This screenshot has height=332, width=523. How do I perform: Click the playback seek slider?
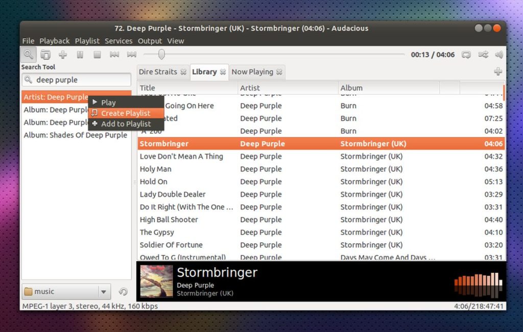click(x=162, y=54)
